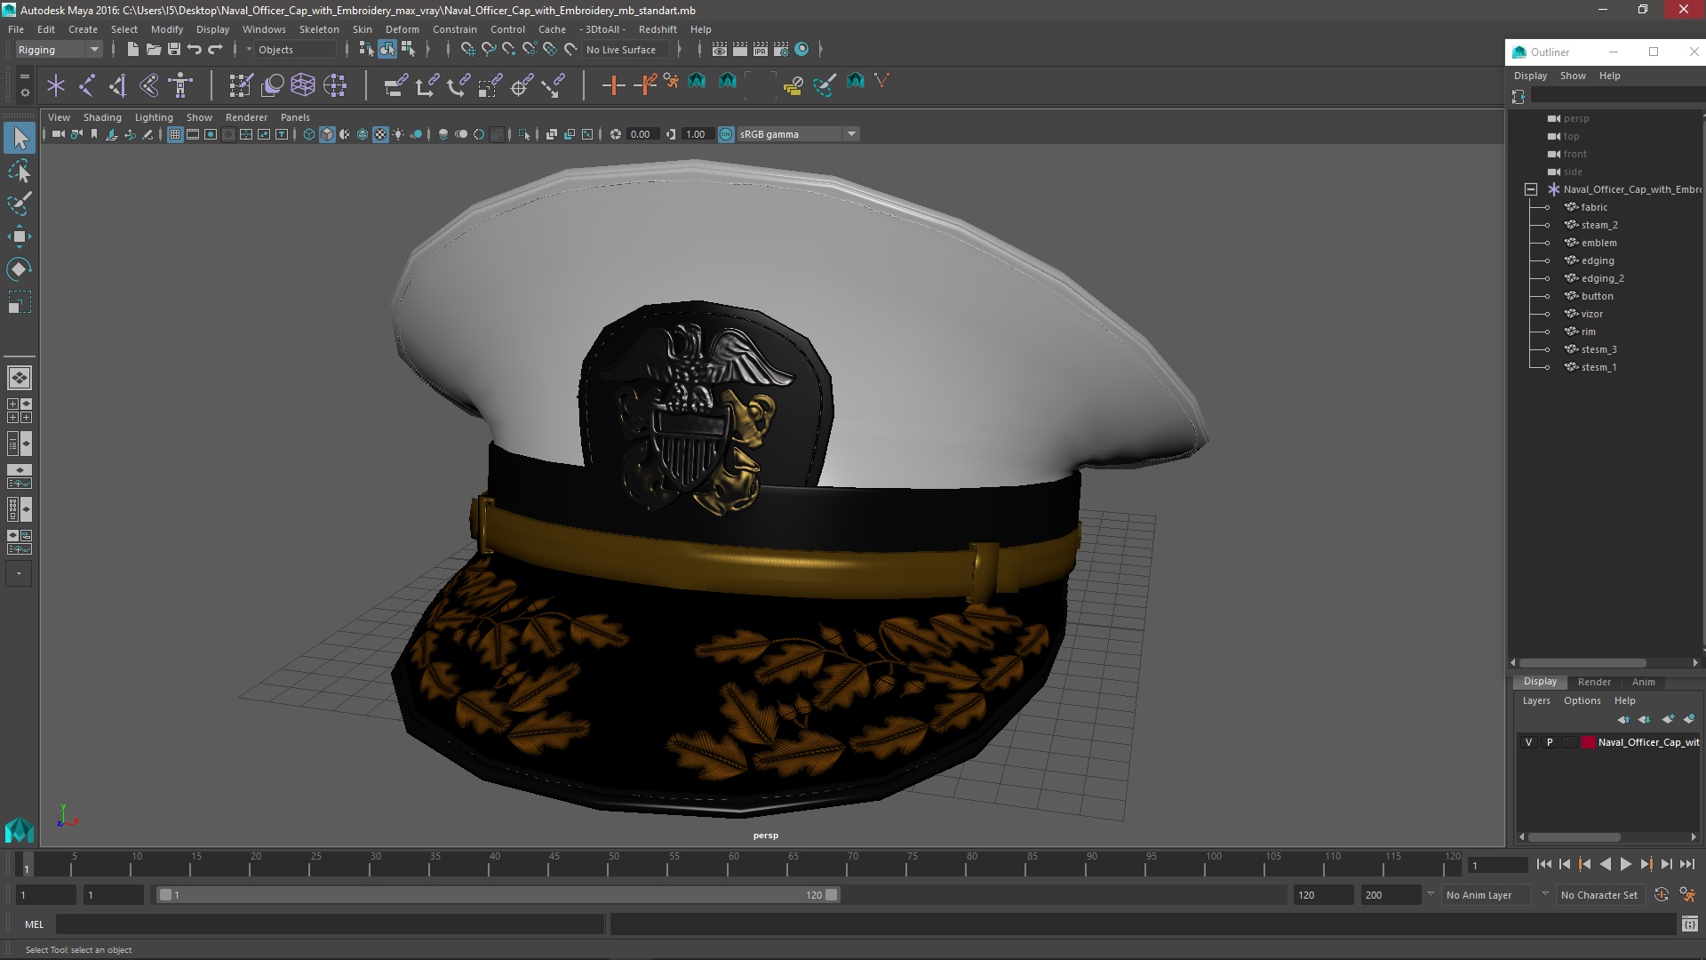
Task: Open Outliner Show menu
Action: pyautogui.click(x=1573, y=76)
